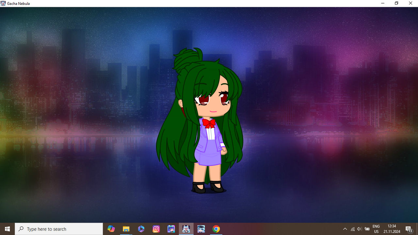Viewport: 418px width, 235px height.
Task: Open the speaker volume control
Action: pyautogui.click(x=360, y=229)
